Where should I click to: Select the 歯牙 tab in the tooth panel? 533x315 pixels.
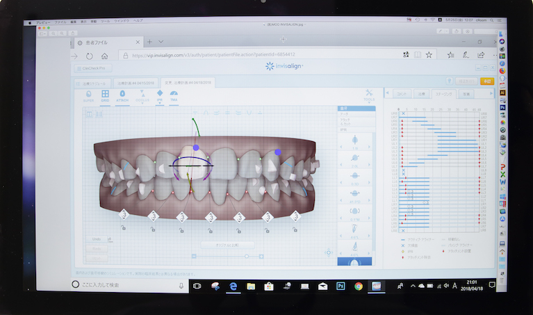pyautogui.click(x=356, y=108)
